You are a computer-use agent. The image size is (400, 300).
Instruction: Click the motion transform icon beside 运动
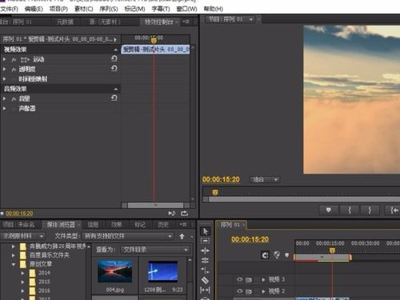pos(25,59)
